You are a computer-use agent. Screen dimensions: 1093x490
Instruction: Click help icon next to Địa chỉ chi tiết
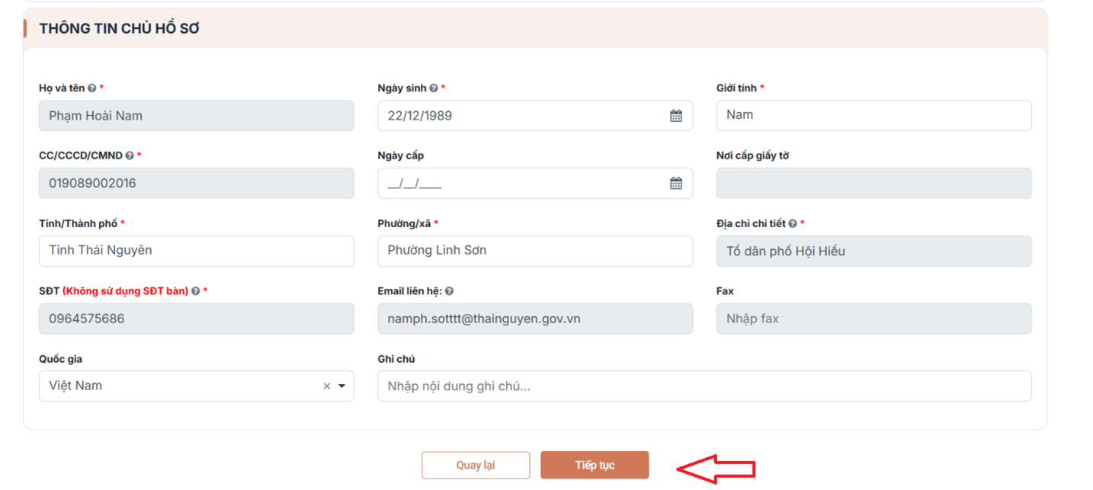793,224
